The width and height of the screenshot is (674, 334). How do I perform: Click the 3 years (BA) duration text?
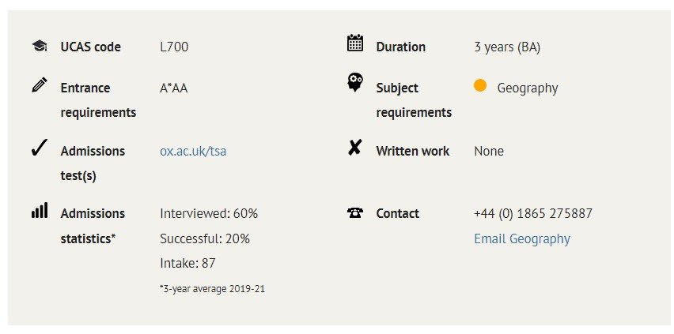(x=507, y=47)
